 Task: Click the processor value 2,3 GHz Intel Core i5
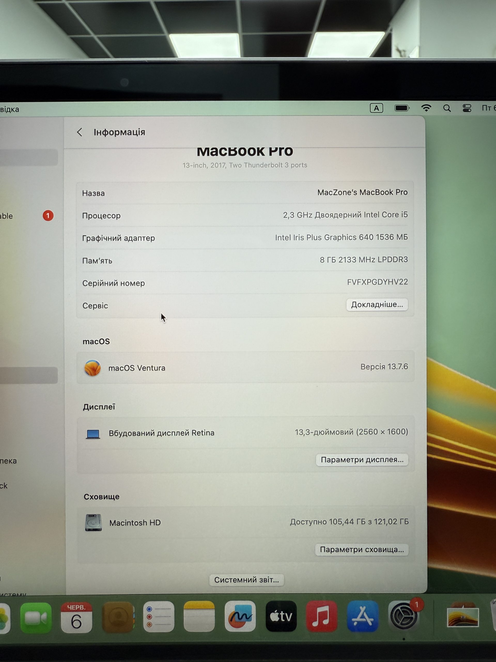(x=345, y=215)
